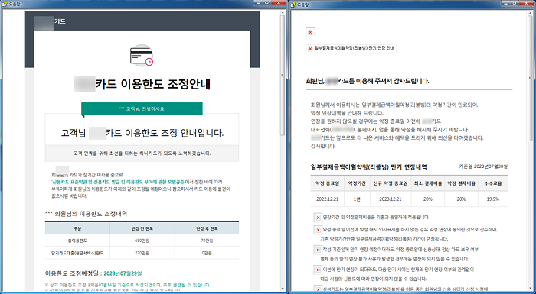This screenshot has width=536, height=294.
Task: Click the 신규 약정 종료일 column header
Action: [391, 183]
